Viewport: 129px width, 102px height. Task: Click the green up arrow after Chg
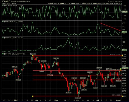121,3
